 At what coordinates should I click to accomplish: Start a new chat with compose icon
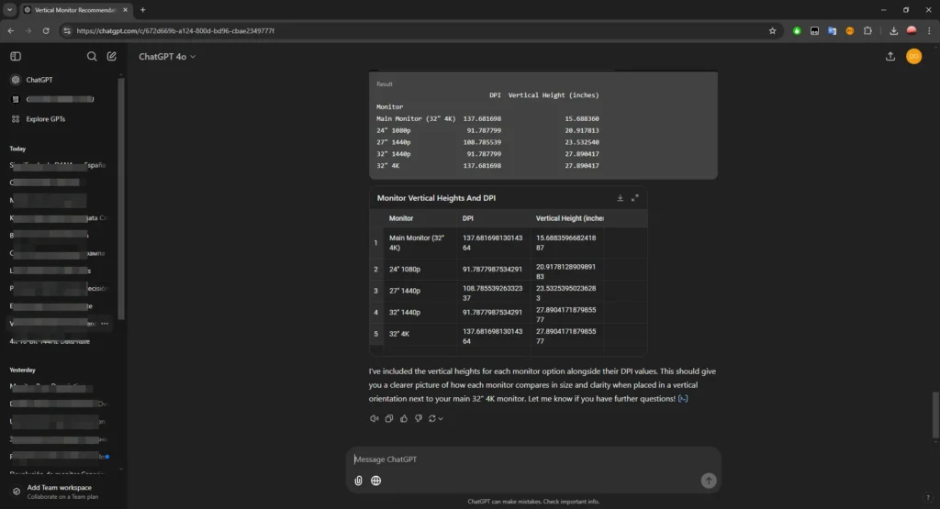(x=111, y=56)
